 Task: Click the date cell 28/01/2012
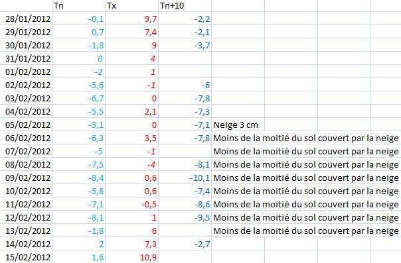click(26, 19)
